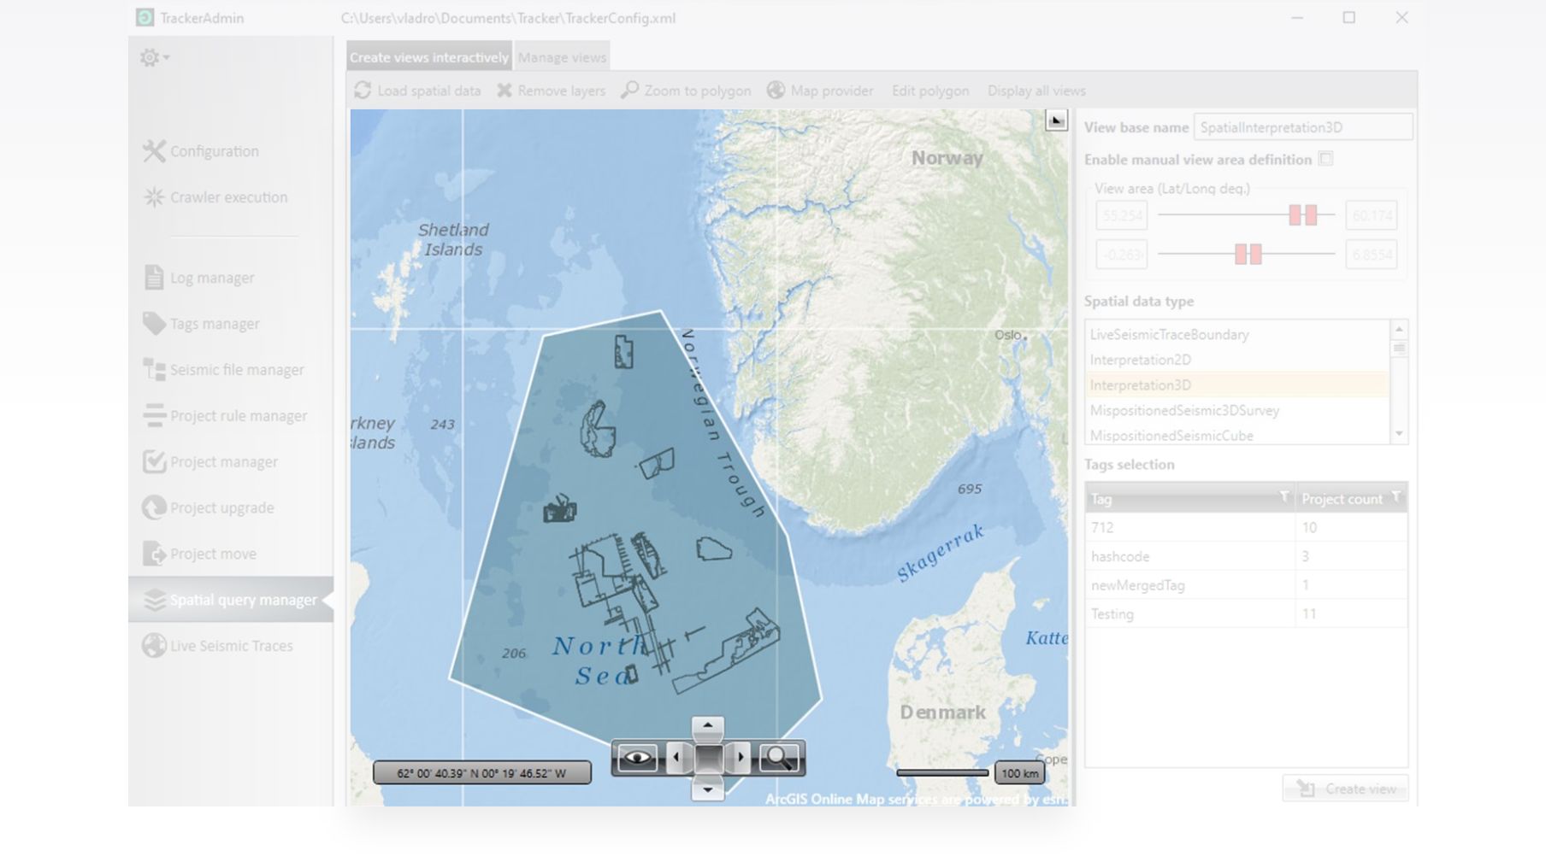The image size is (1546, 868).
Task: Select tag row 712
Action: click(x=1246, y=527)
